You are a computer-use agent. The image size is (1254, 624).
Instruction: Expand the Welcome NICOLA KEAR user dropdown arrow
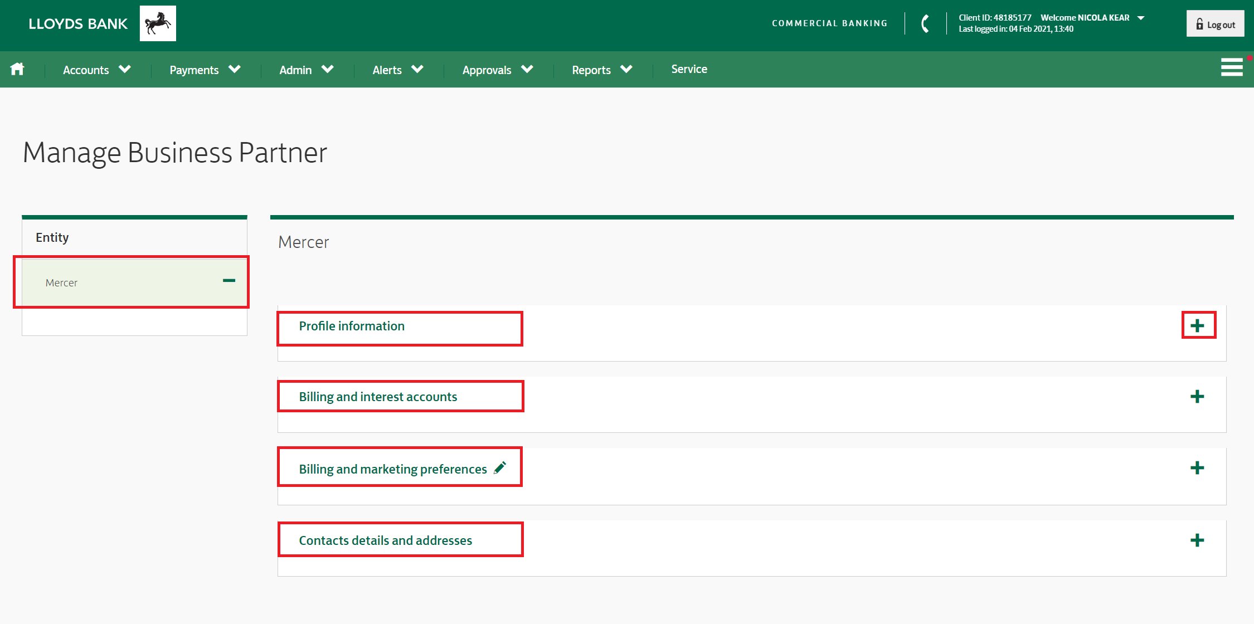point(1141,18)
